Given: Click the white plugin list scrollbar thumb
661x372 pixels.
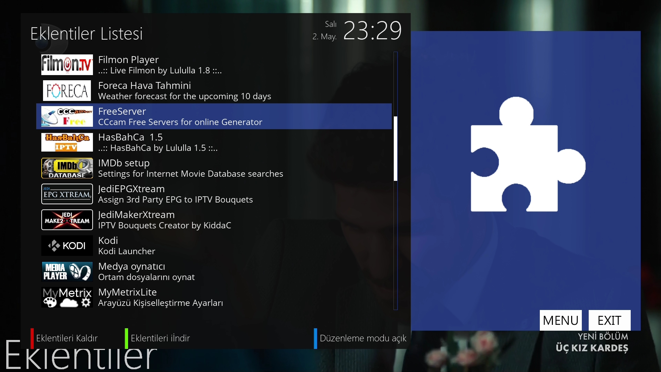Looking at the screenshot, I should click(396, 148).
